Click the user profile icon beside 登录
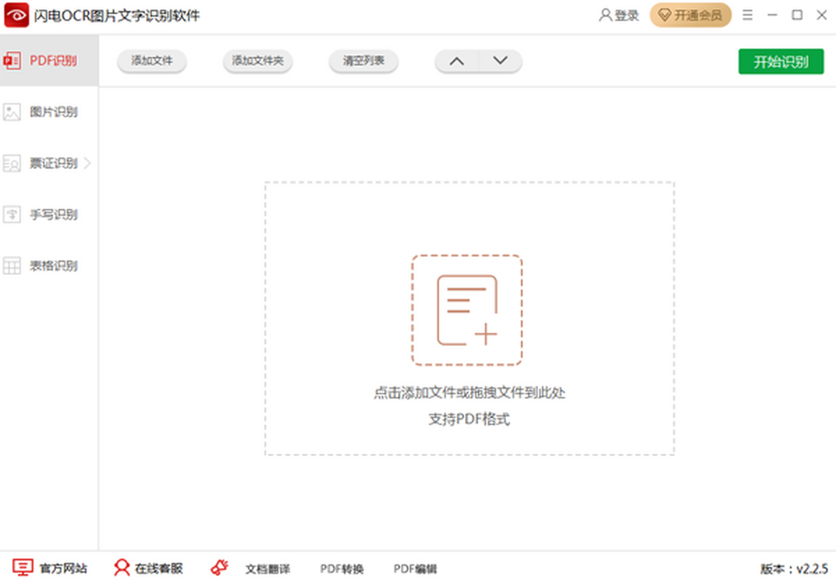Image resolution: width=836 pixels, height=581 pixels. pyautogui.click(x=605, y=15)
